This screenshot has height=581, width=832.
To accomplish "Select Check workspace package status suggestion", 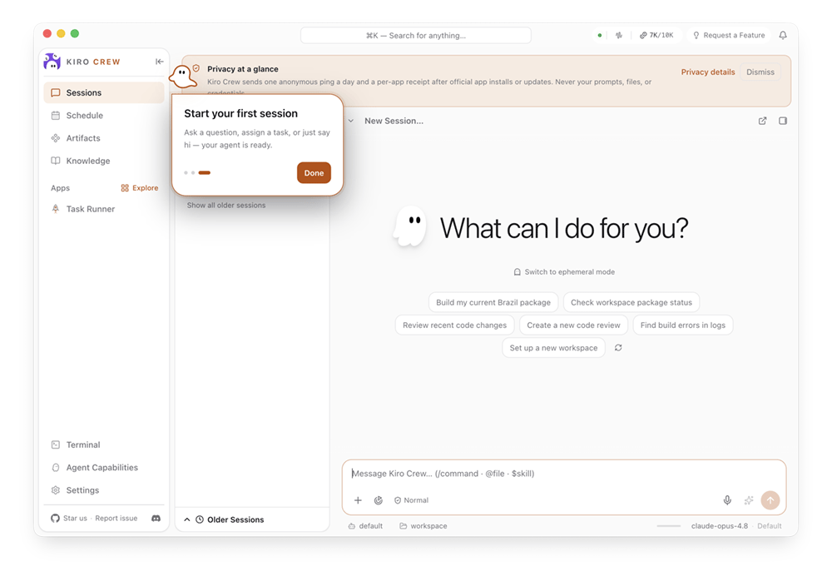I will [x=631, y=303].
